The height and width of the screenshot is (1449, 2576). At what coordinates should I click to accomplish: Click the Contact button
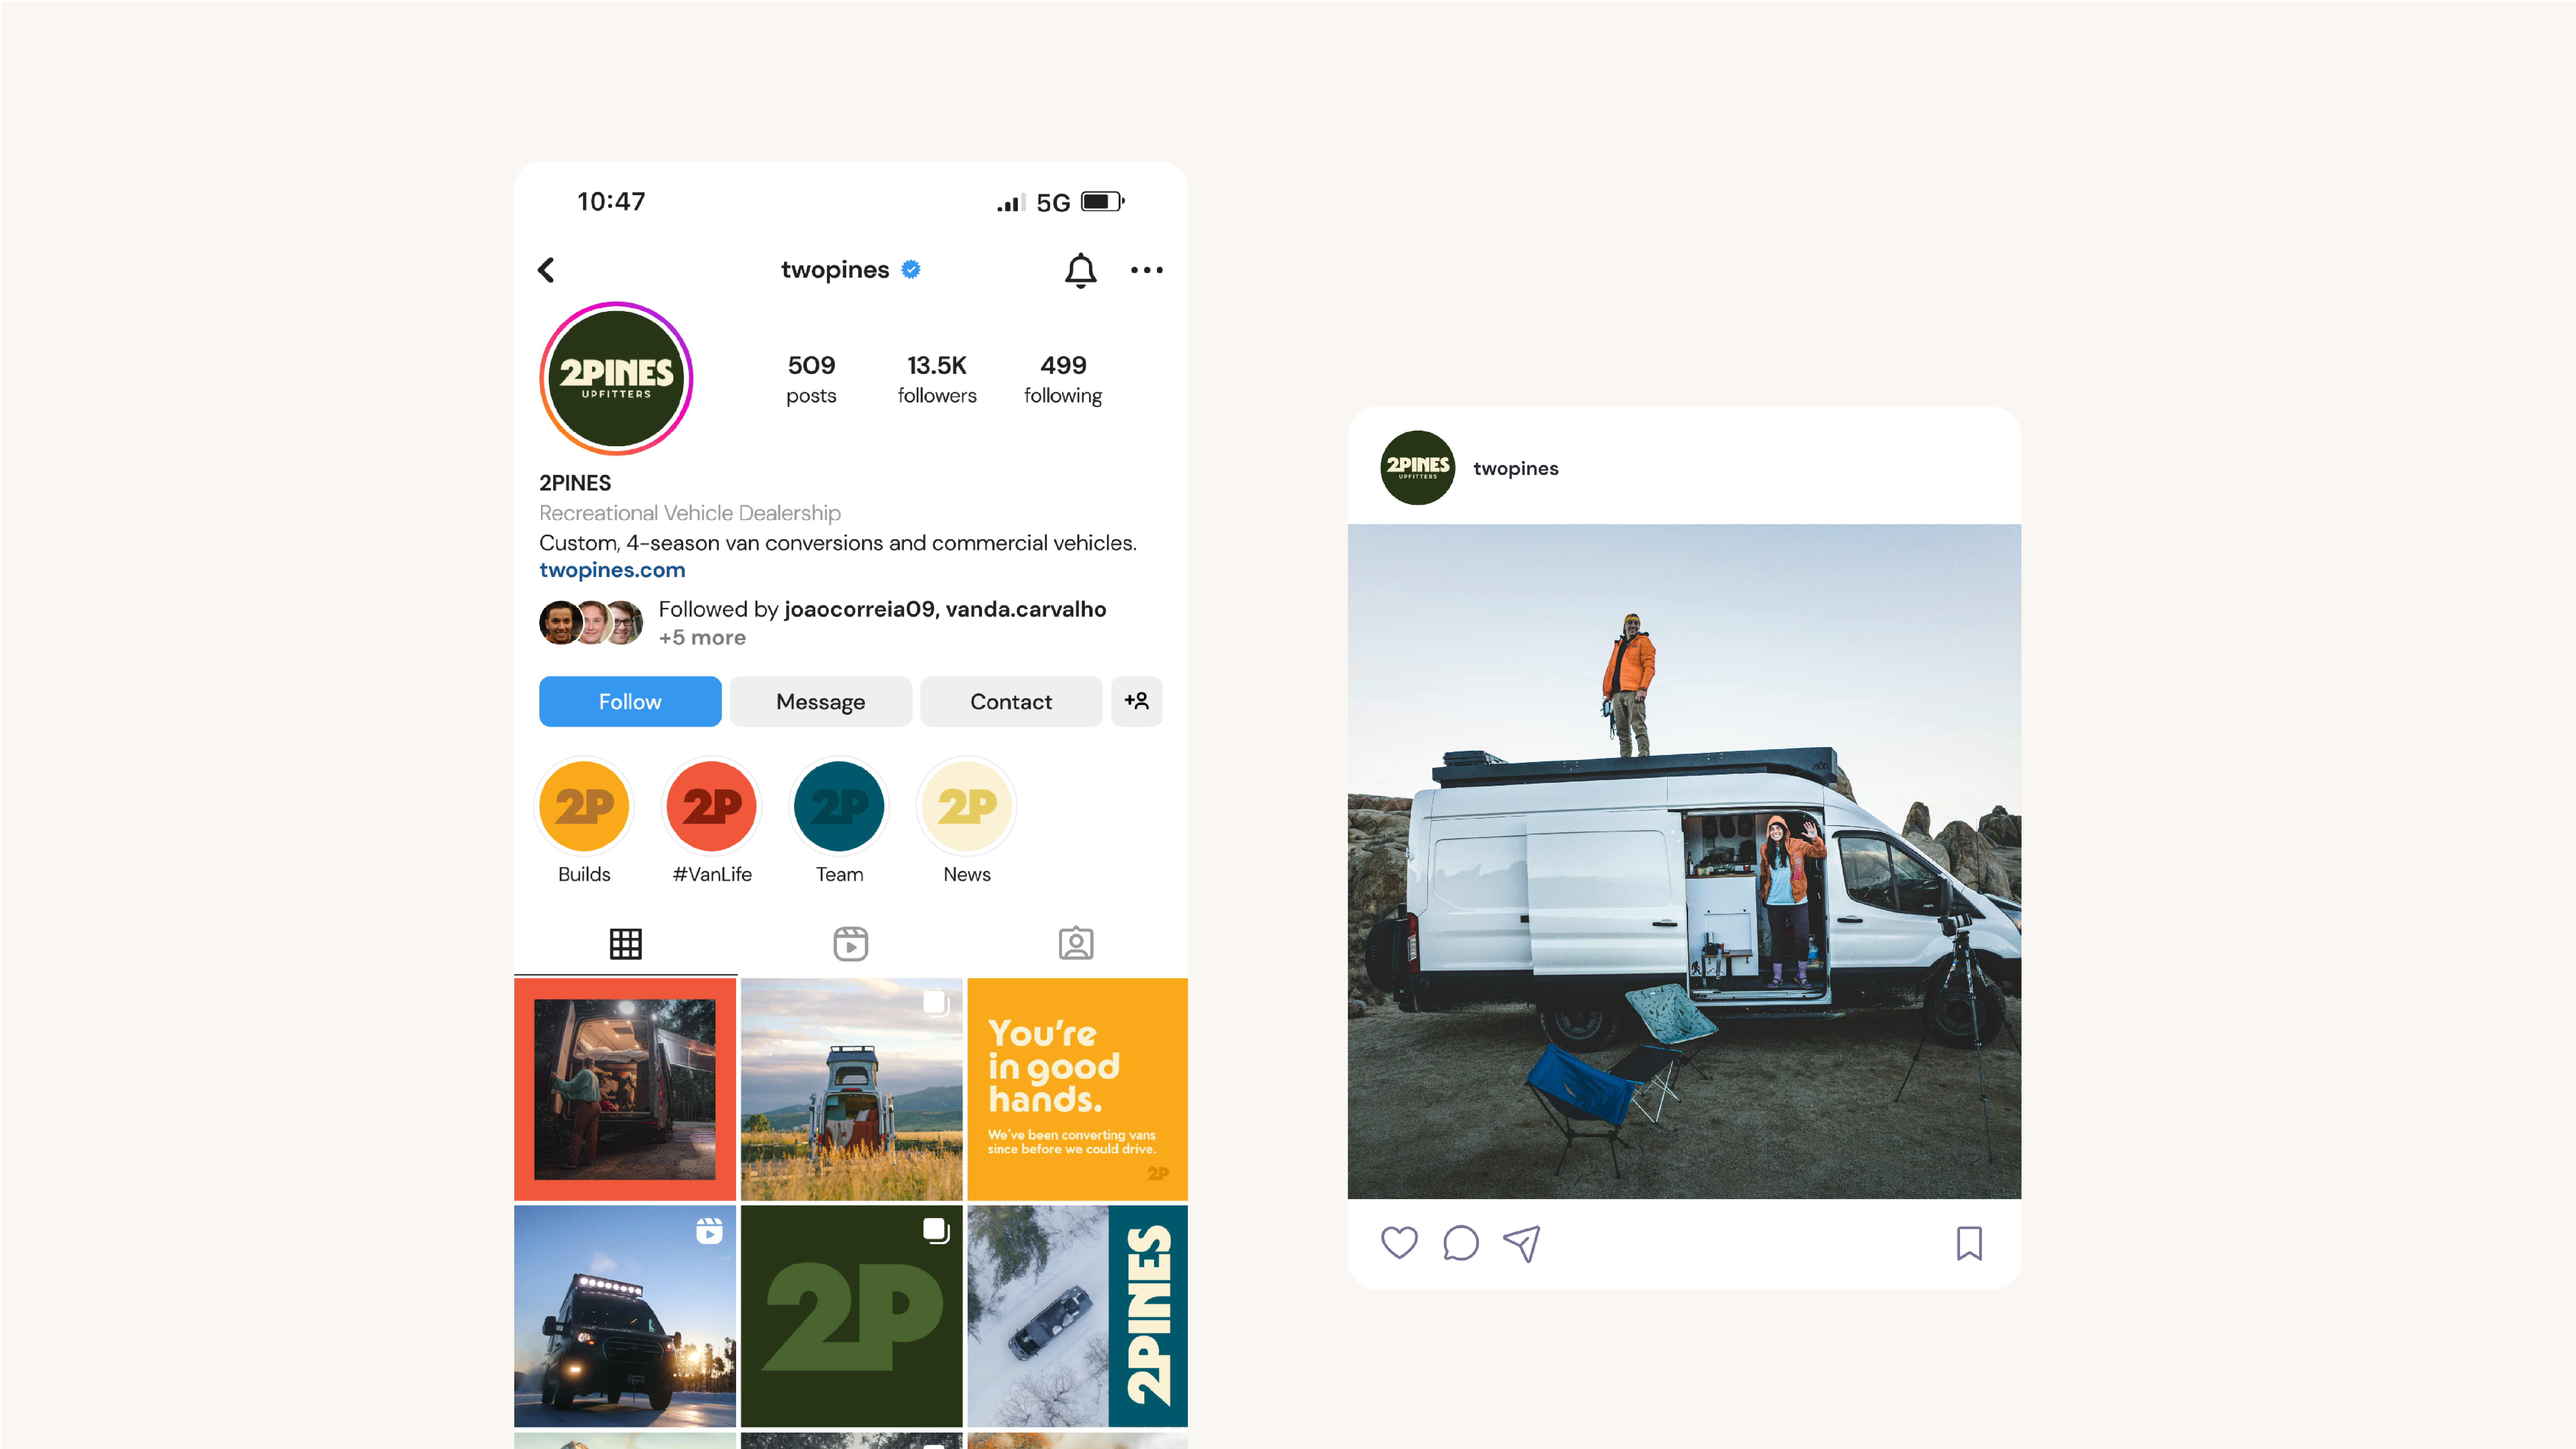point(1011,701)
